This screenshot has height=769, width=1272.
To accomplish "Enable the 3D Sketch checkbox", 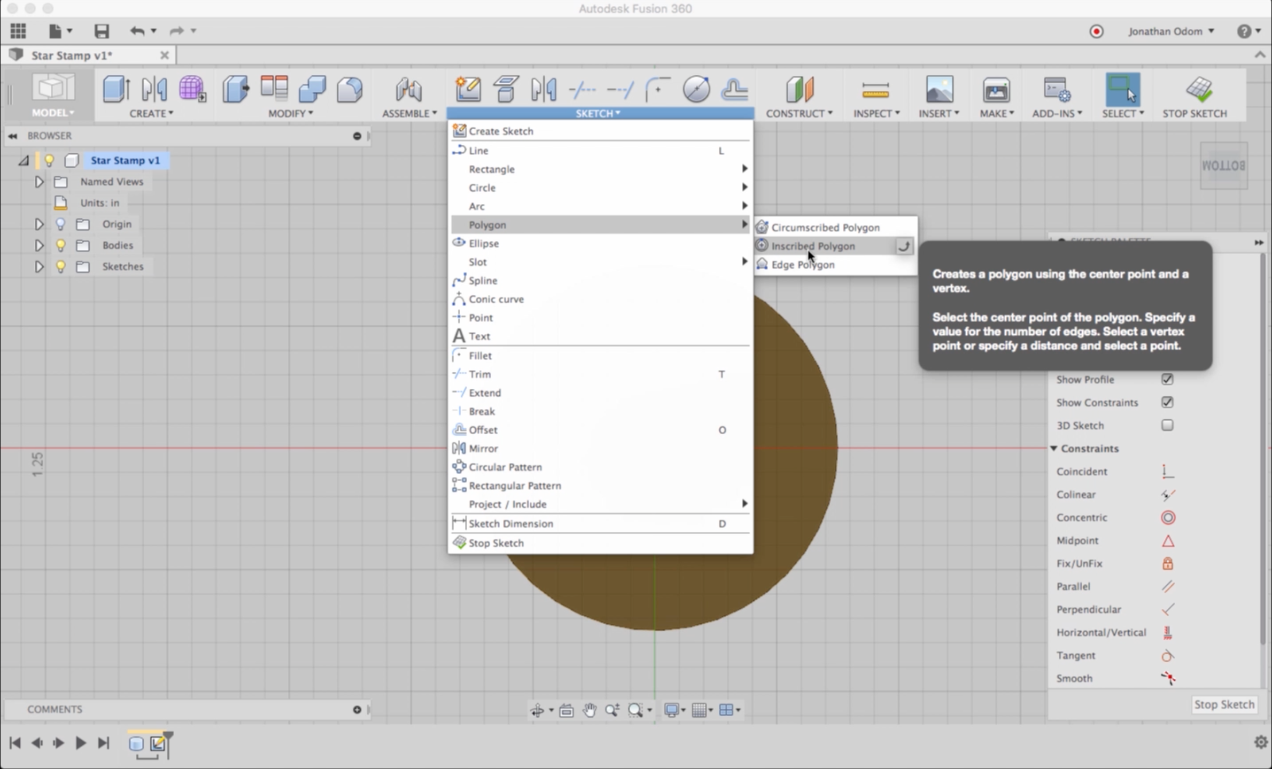I will click(x=1167, y=425).
